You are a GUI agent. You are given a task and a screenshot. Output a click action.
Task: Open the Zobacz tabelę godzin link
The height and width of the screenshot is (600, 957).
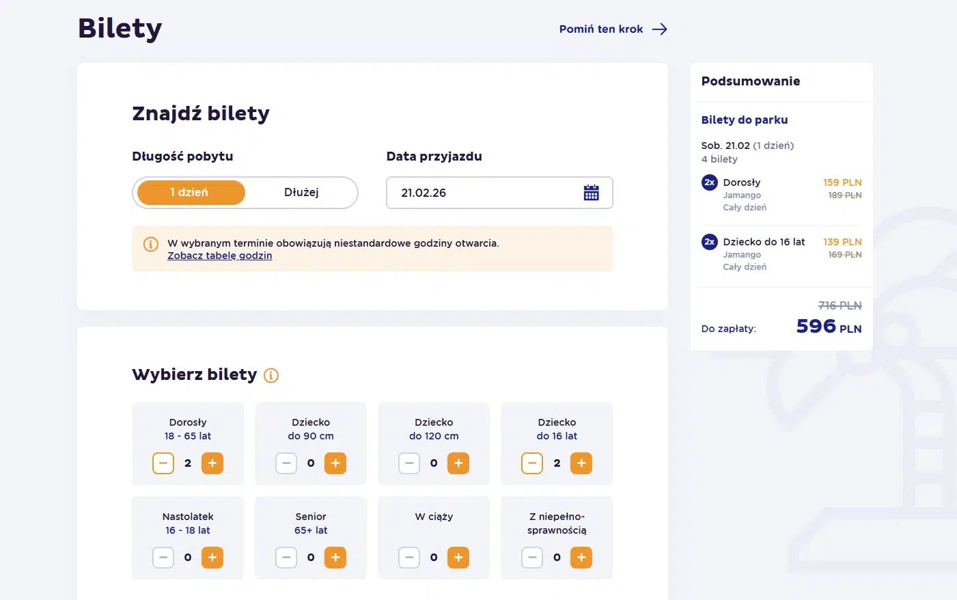220,256
